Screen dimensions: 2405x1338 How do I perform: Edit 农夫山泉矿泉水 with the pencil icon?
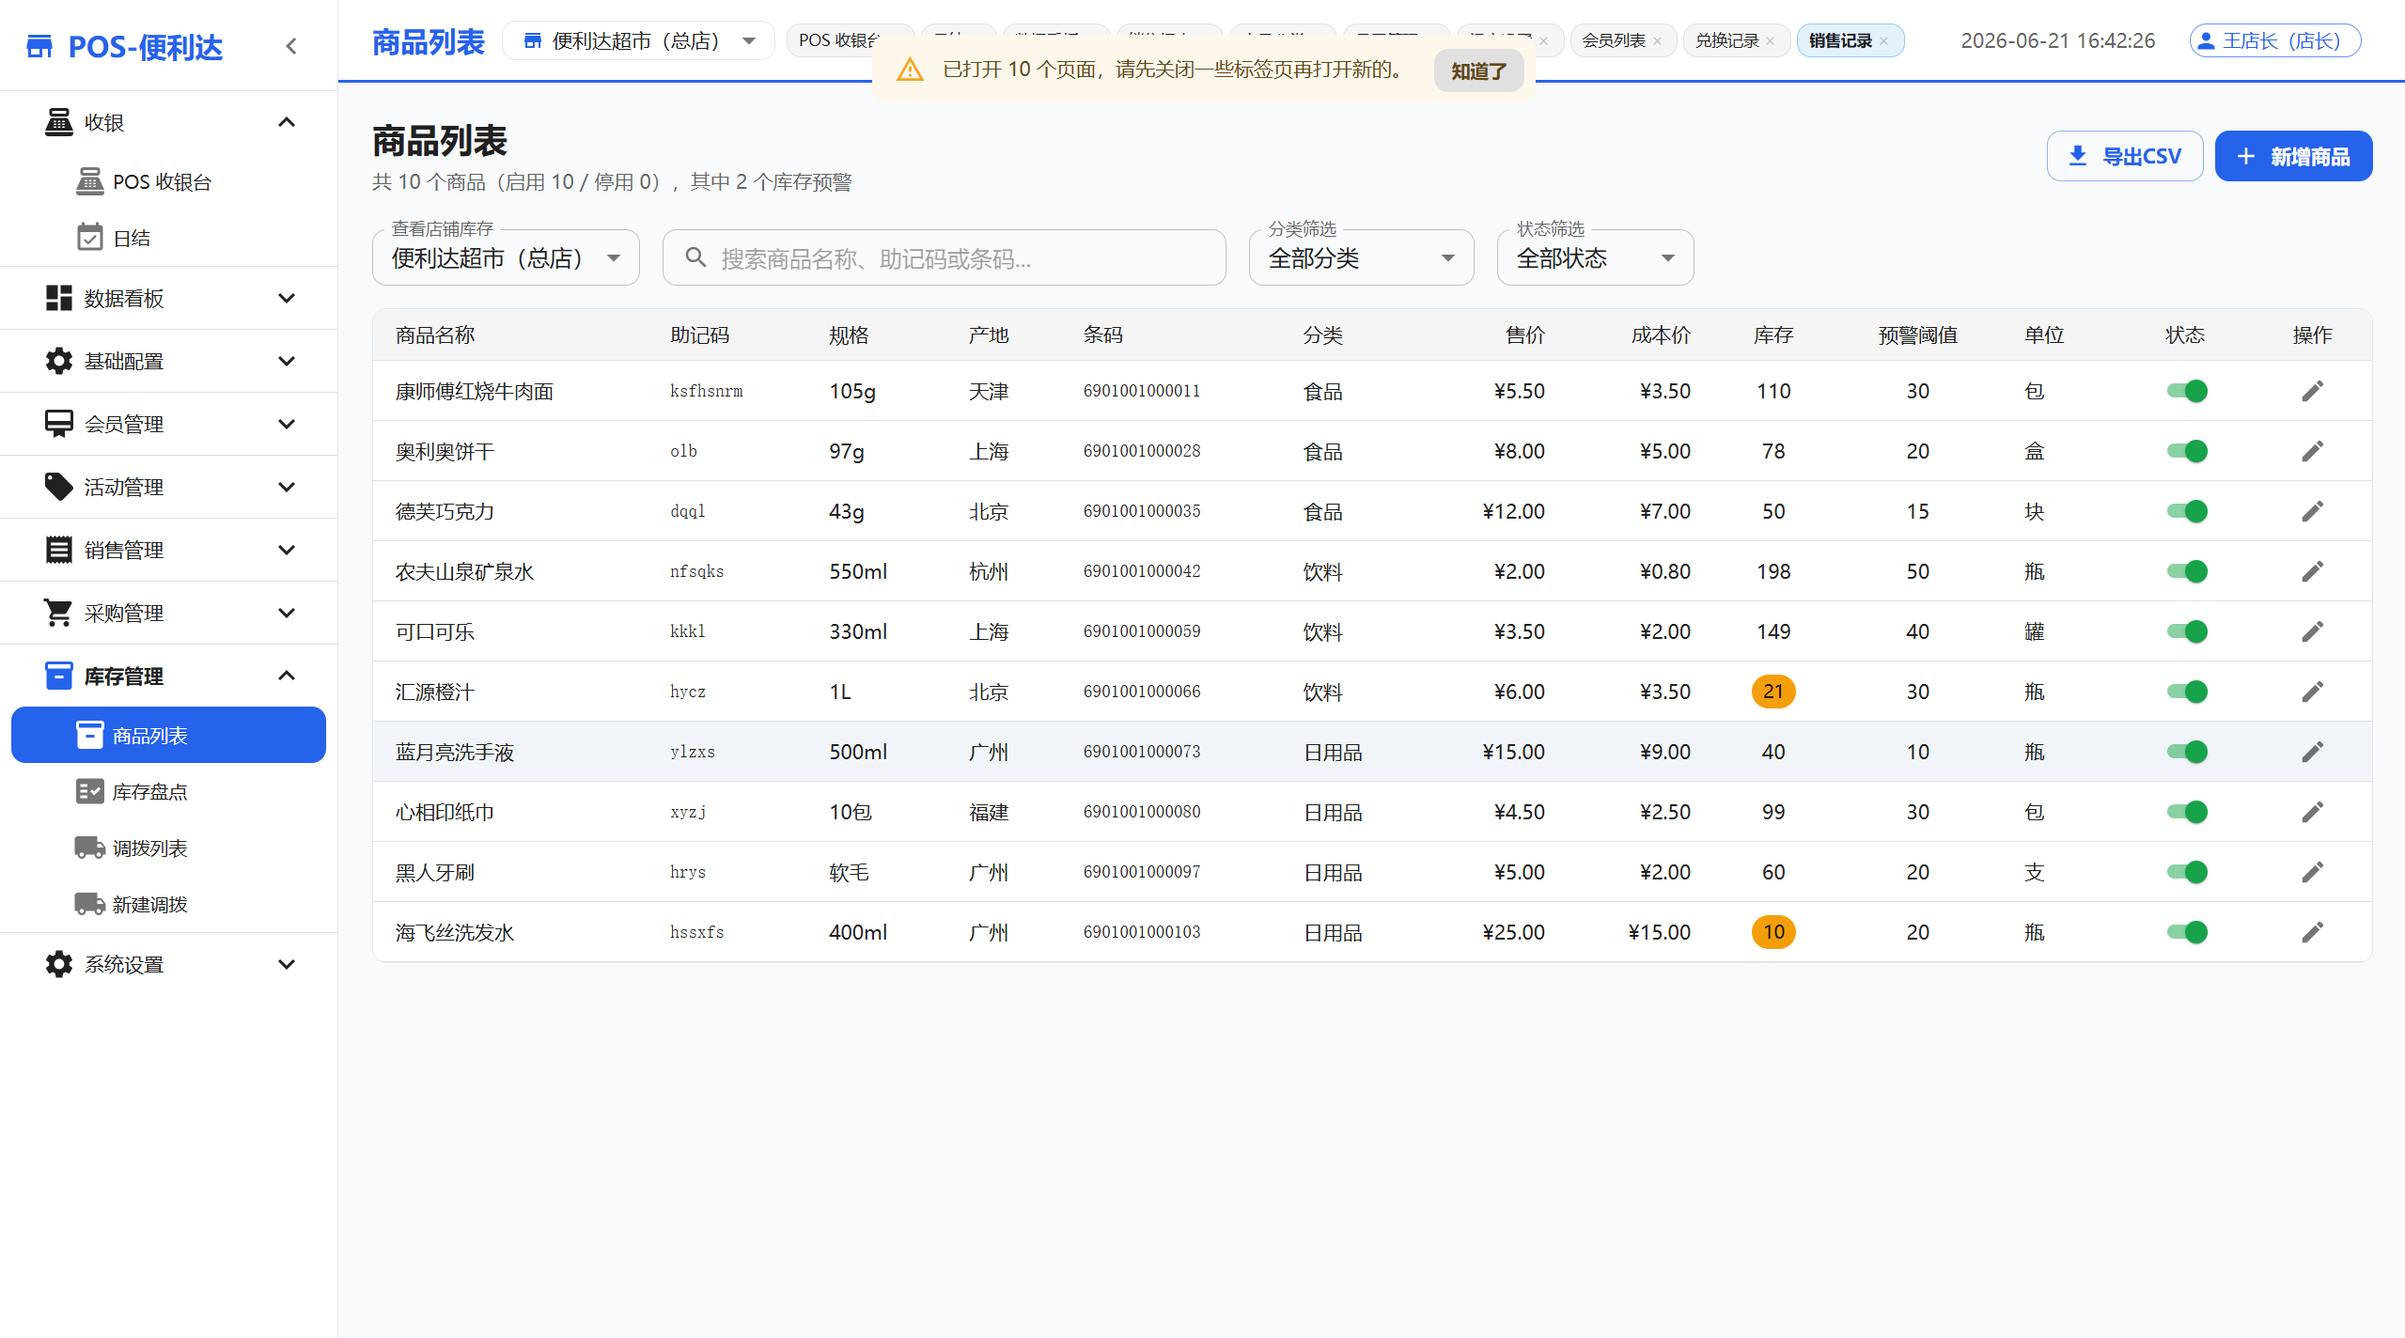pyautogui.click(x=2313, y=571)
